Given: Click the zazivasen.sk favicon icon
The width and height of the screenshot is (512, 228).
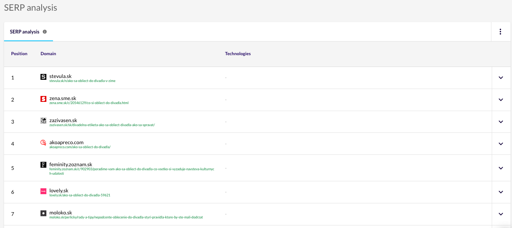Looking at the screenshot, I should click(43, 121).
